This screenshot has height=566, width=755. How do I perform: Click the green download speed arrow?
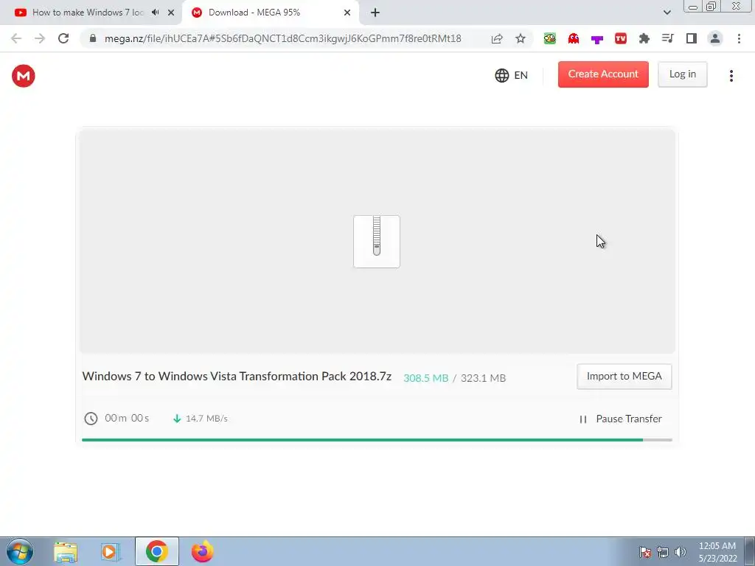(x=177, y=419)
